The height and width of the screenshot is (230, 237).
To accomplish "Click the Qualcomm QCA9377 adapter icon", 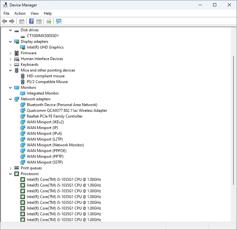I will (23, 111).
